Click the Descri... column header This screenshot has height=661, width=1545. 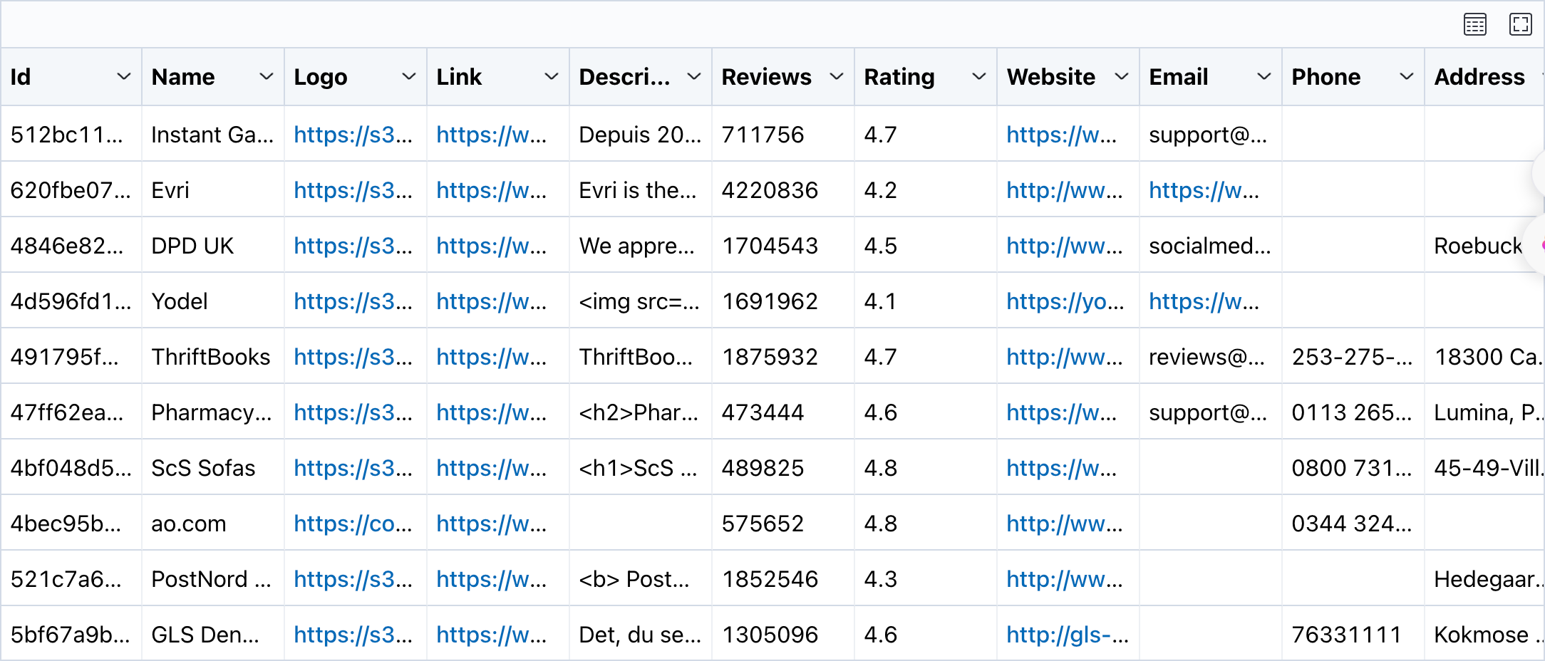point(624,77)
